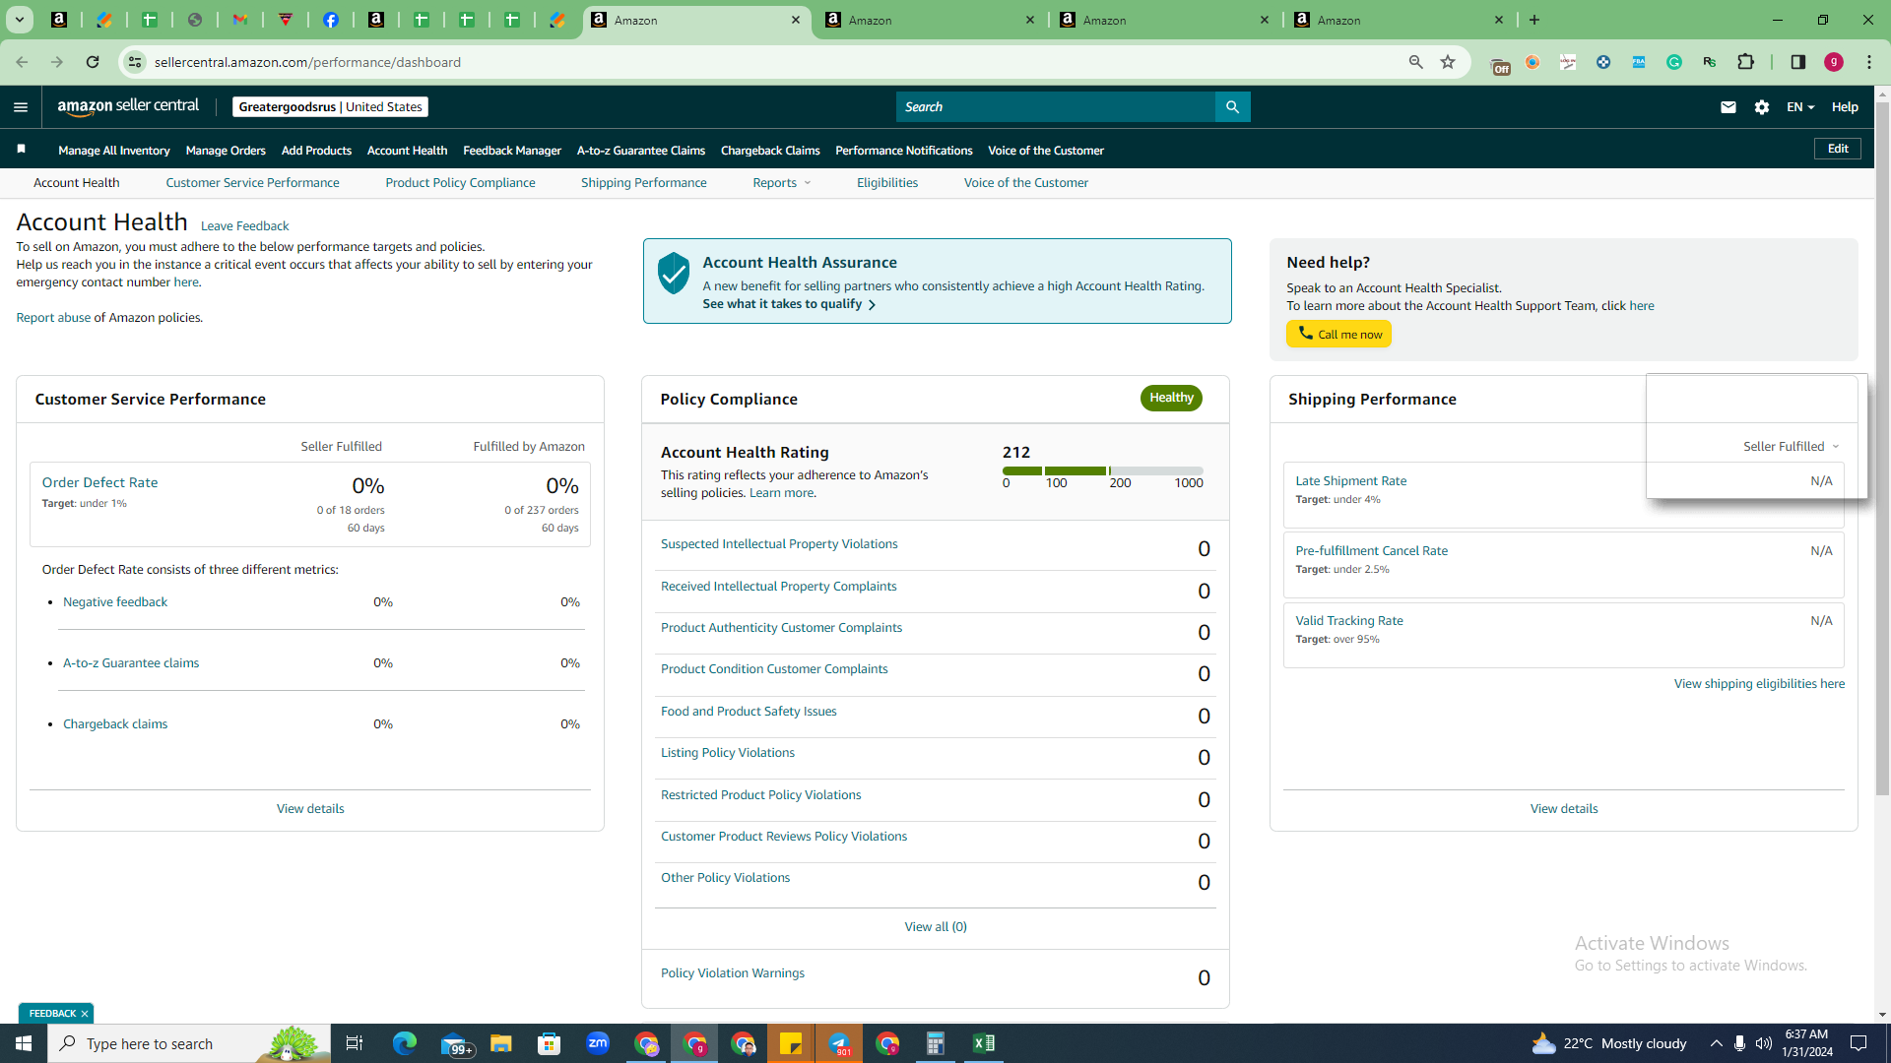Show hidden system tray icons

click(x=1716, y=1043)
